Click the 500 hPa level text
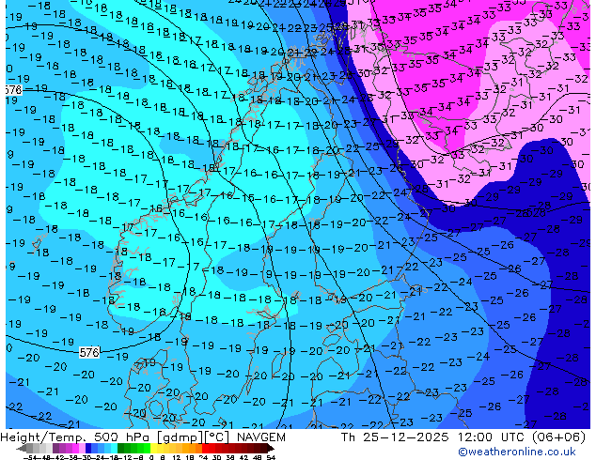 (124, 437)
